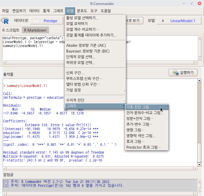The image size is (204, 196).
Task: Click output pane vertical scrollbar thumb
Action: 200,153
